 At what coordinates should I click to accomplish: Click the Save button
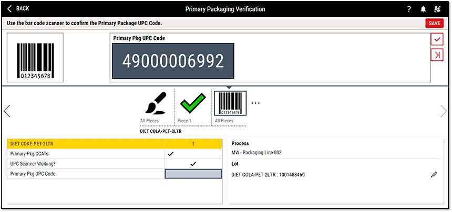point(435,23)
